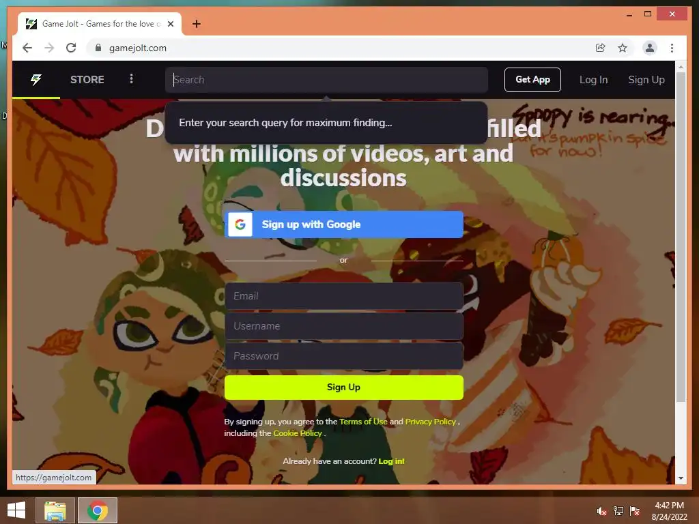Bookmark page with star icon
The height and width of the screenshot is (524, 699).
623,48
